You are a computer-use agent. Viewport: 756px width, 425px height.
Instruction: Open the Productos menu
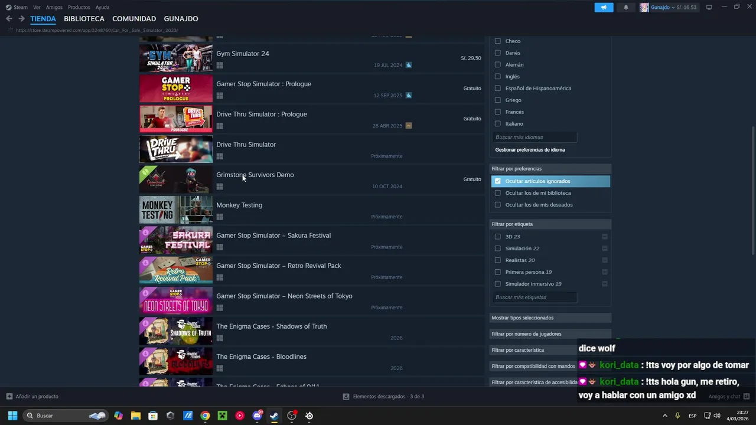79,7
